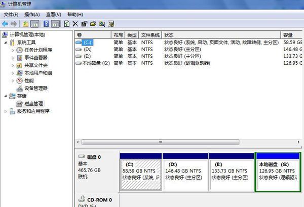304x207 pixels.
Task: Sort by the 文件系统 column header
Action: (x=150, y=35)
